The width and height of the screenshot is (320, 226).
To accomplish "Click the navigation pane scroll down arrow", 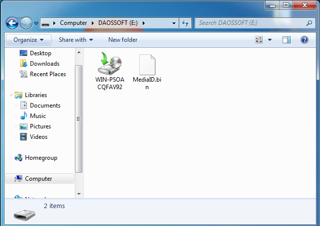I will tap(79, 194).
